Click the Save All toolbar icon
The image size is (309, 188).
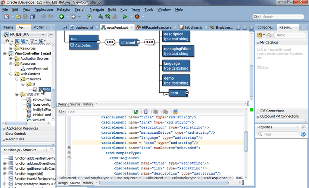pos(32,17)
